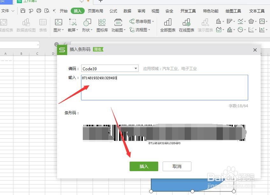Expand the bubble chart dropdown arrow
The width and height of the screenshot is (270, 195).
[267, 30]
